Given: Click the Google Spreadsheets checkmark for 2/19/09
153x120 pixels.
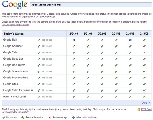Looking at the screenshot, I should (x=144, y=71).
